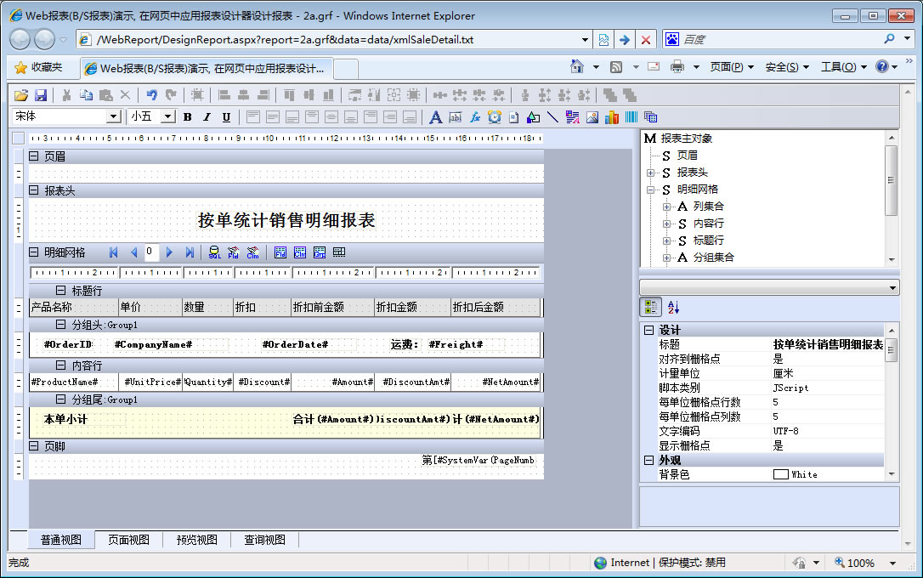
Task: Insert a barcode element from the toolbar
Action: pyautogui.click(x=631, y=117)
